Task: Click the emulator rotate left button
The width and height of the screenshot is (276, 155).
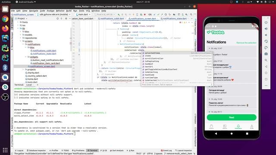Action: pos(266,41)
